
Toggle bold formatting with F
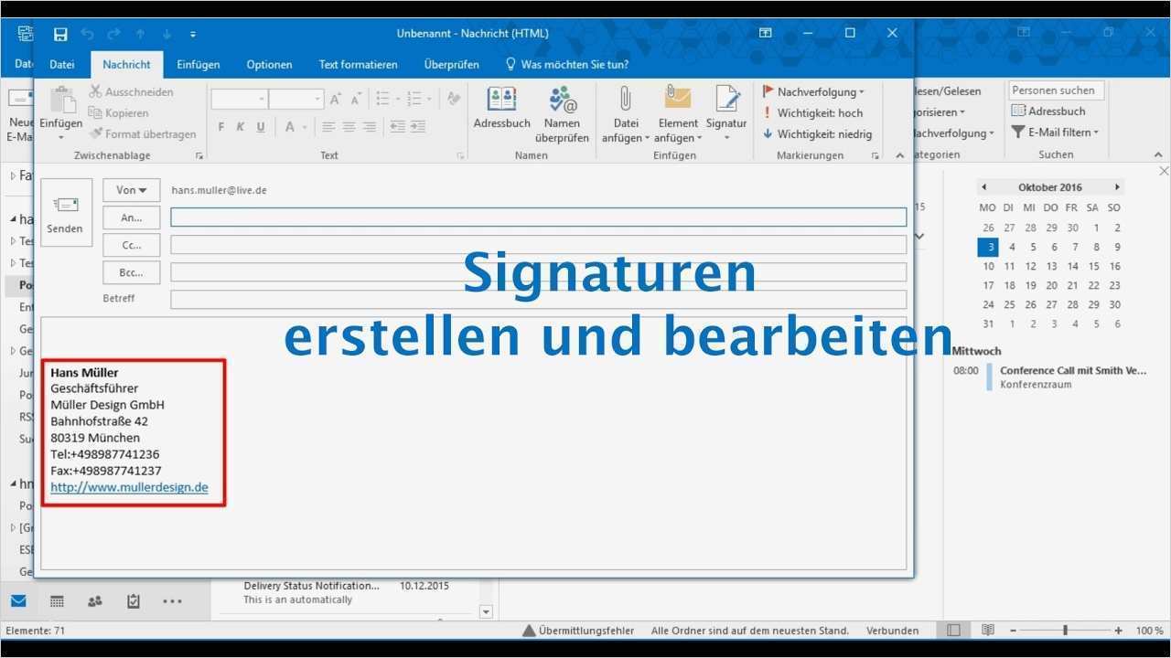(x=220, y=126)
